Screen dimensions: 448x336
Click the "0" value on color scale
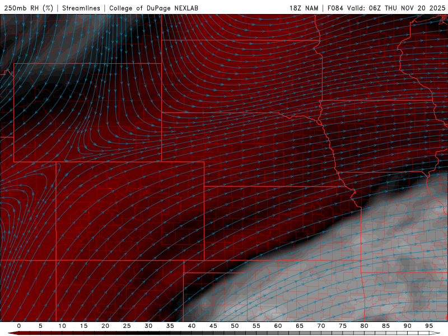pos(19,326)
